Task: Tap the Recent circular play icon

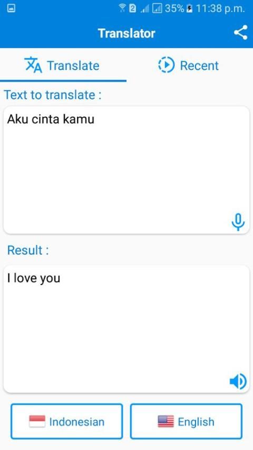Action: (166, 65)
